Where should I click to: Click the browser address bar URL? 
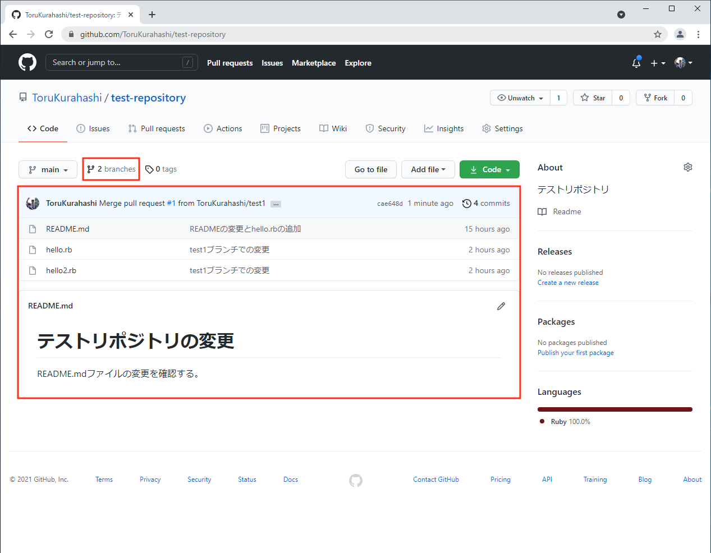153,34
